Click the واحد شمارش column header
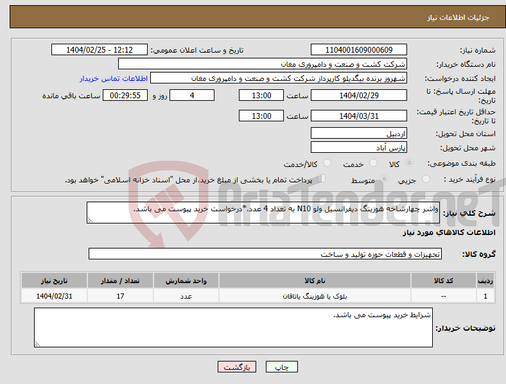506x384 pixels. (x=186, y=281)
